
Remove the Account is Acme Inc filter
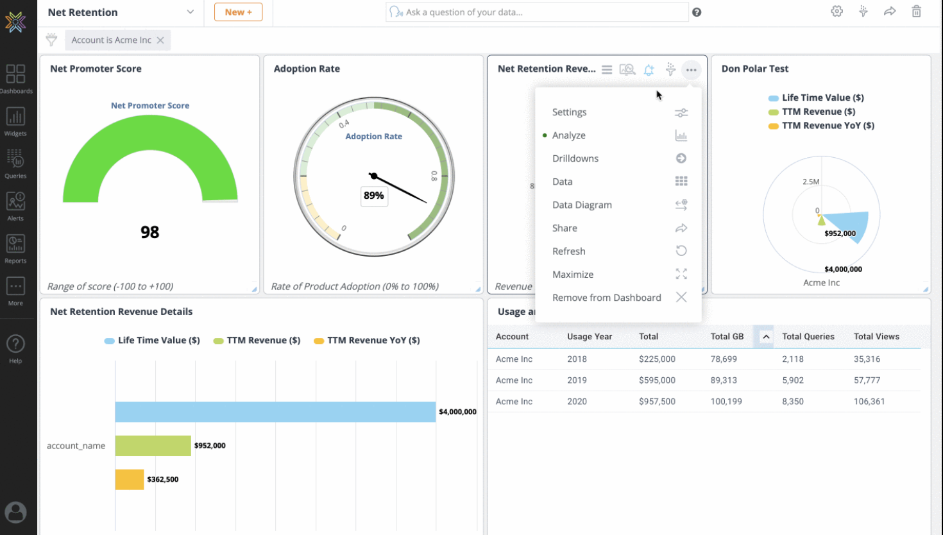tap(160, 40)
